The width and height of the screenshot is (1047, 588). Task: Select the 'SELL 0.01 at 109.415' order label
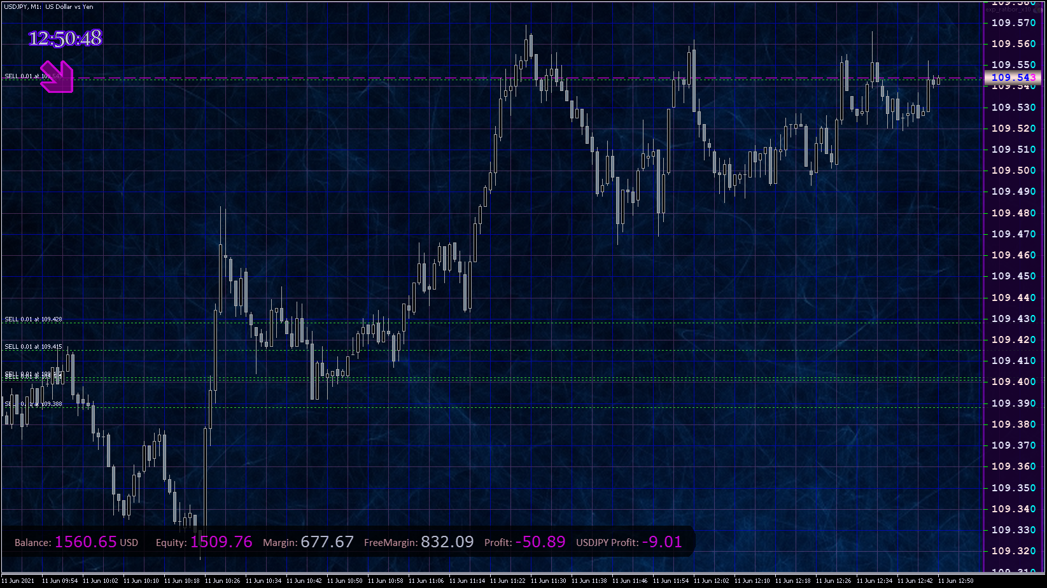[x=33, y=347]
